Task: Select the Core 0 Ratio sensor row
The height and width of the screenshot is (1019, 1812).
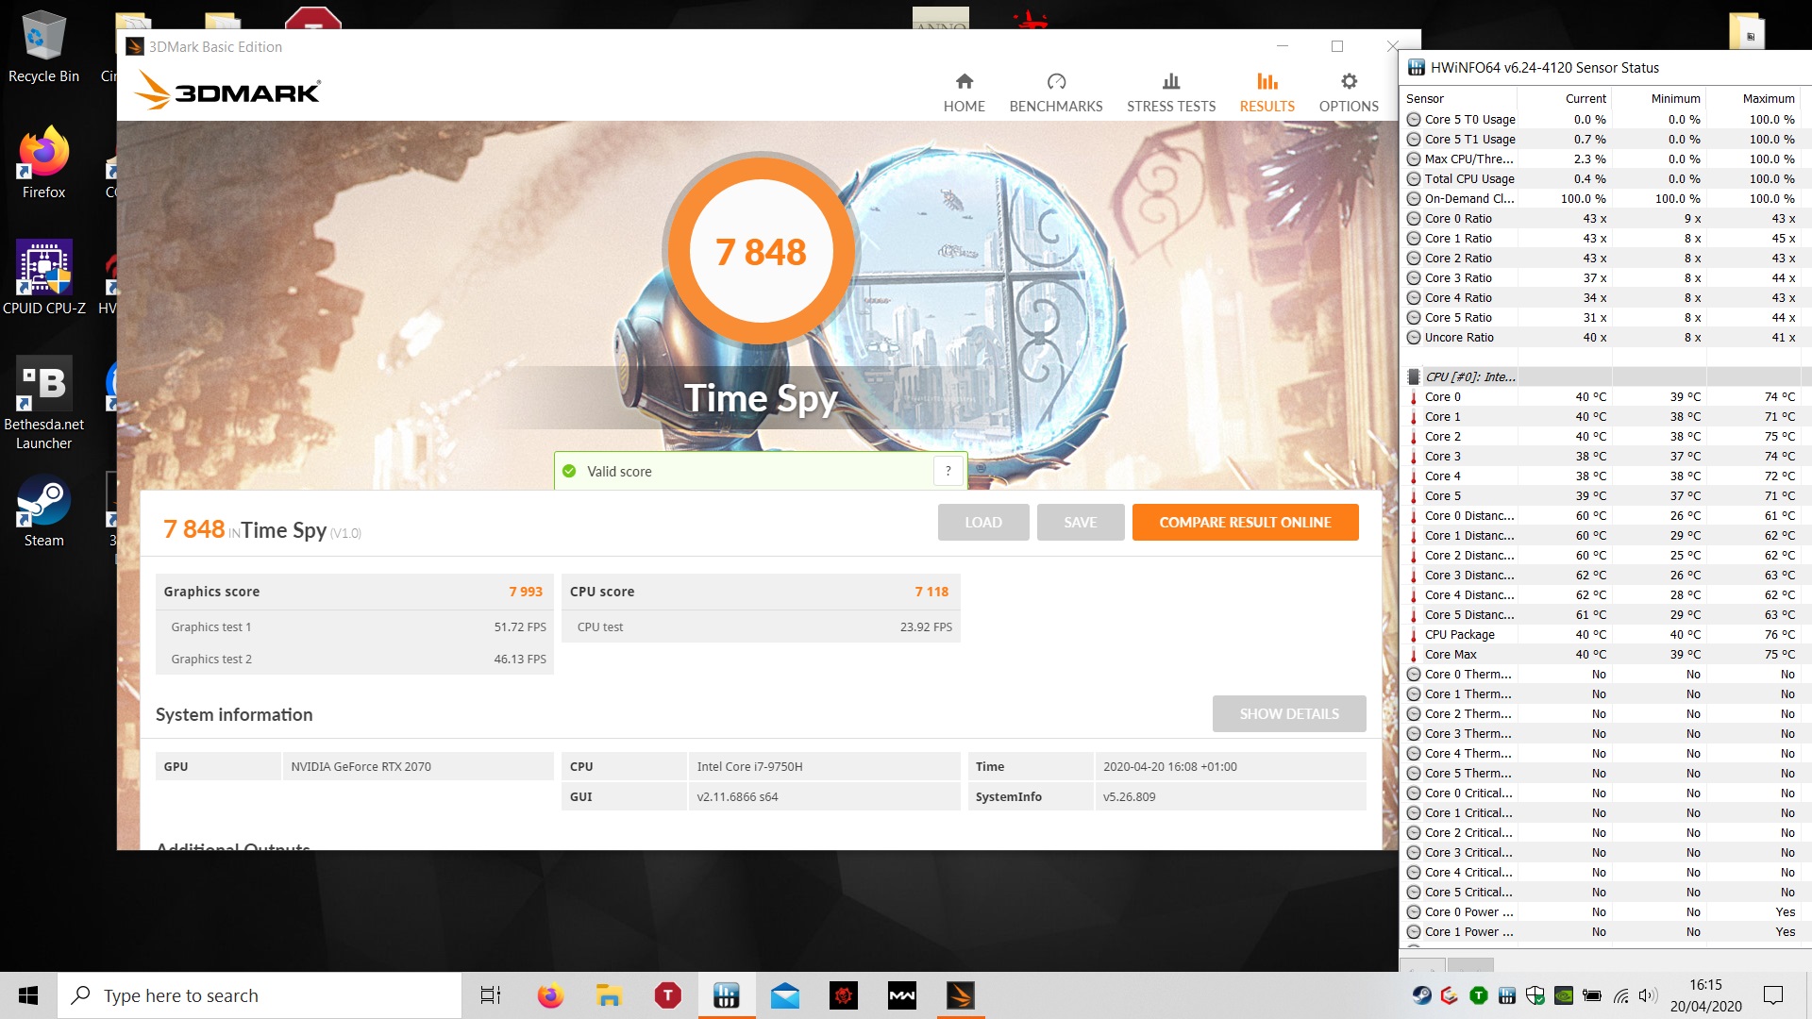Action: 1604,218
